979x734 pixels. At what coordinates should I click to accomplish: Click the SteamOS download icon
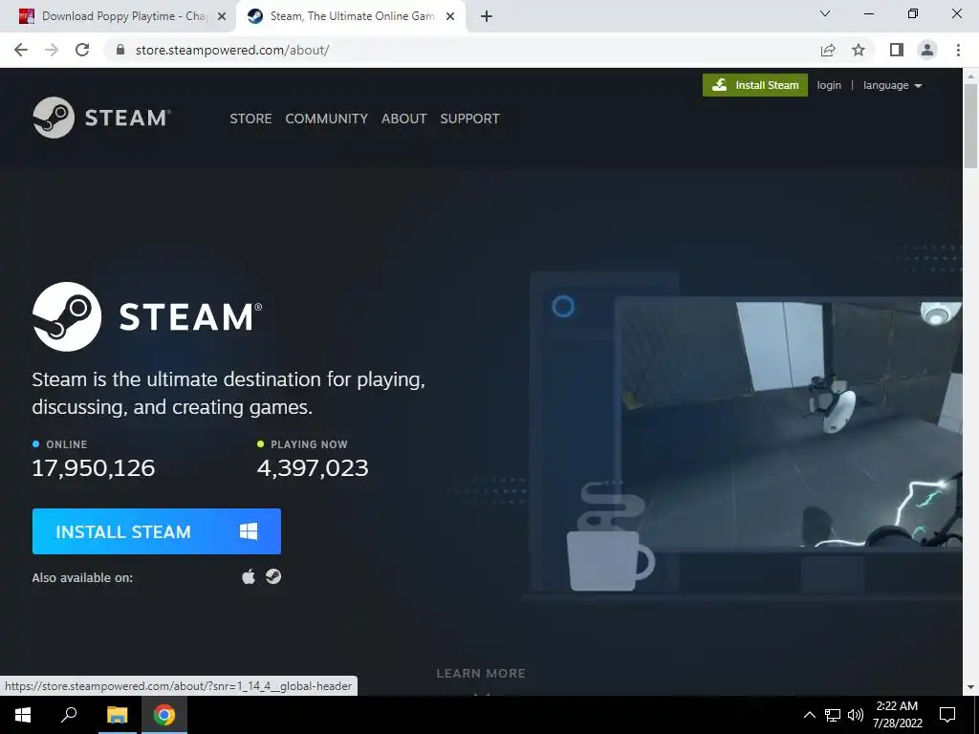tap(273, 576)
